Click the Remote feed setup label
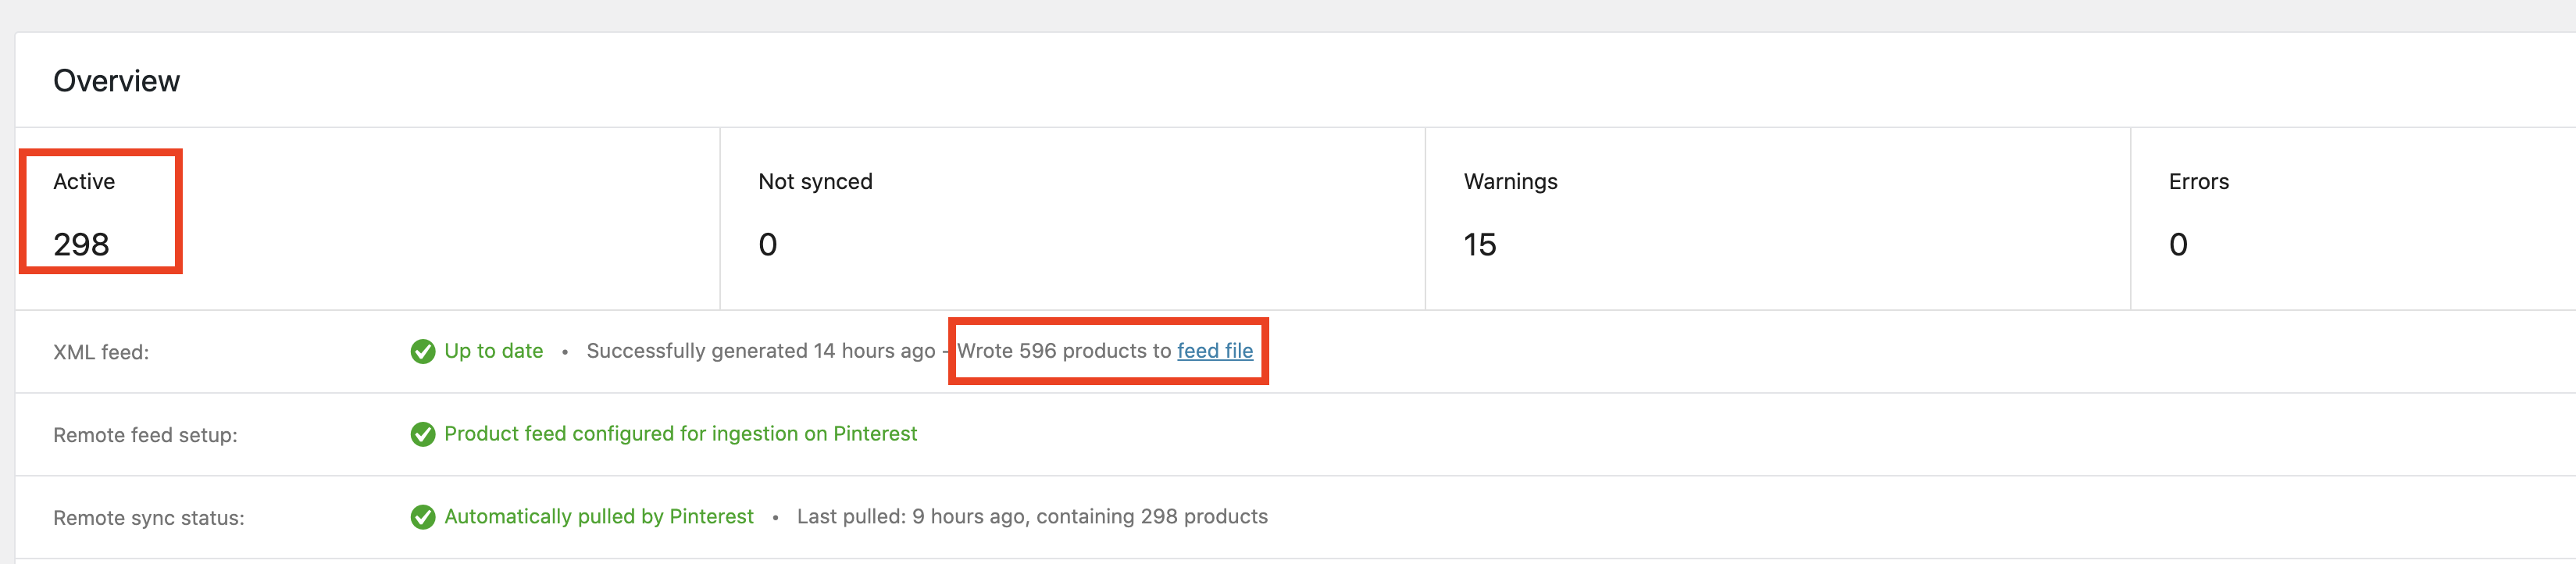Image resolution: width=2576 pixels, height=564 pixels. tap(145, 435)
